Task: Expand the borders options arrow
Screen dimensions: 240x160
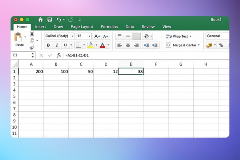Action: click(x=84, y=45)
